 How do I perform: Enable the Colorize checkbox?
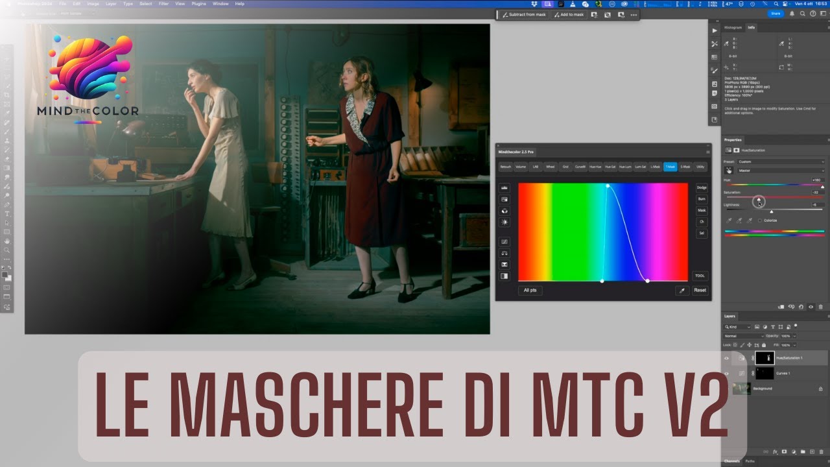(759, 221)
